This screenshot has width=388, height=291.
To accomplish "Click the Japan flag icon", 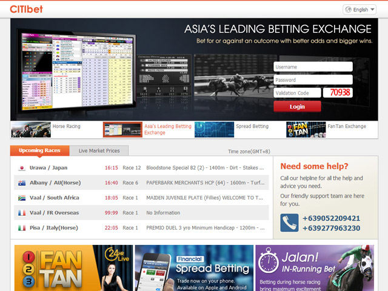I will point(22,168).
